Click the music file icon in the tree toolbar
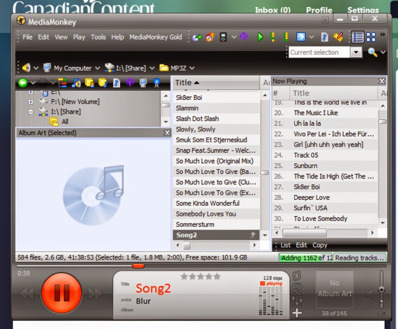The width and height of the screenshot is (398, 329). [x=117, y=83]
